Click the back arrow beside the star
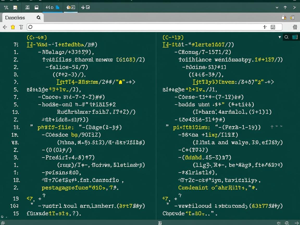 (5, 27)
